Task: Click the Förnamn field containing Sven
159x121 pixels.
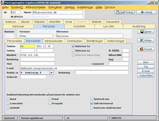Action: (36, 36)
